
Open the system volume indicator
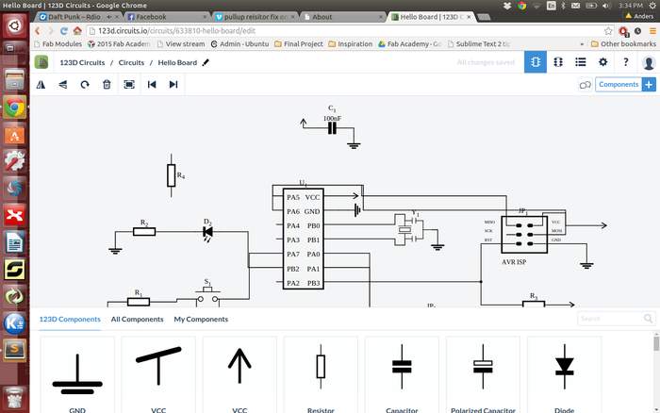(x=606, y=6)
